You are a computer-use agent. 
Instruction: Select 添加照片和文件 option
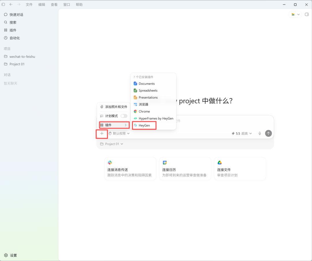pyautogui.click(x=114, y=107)
